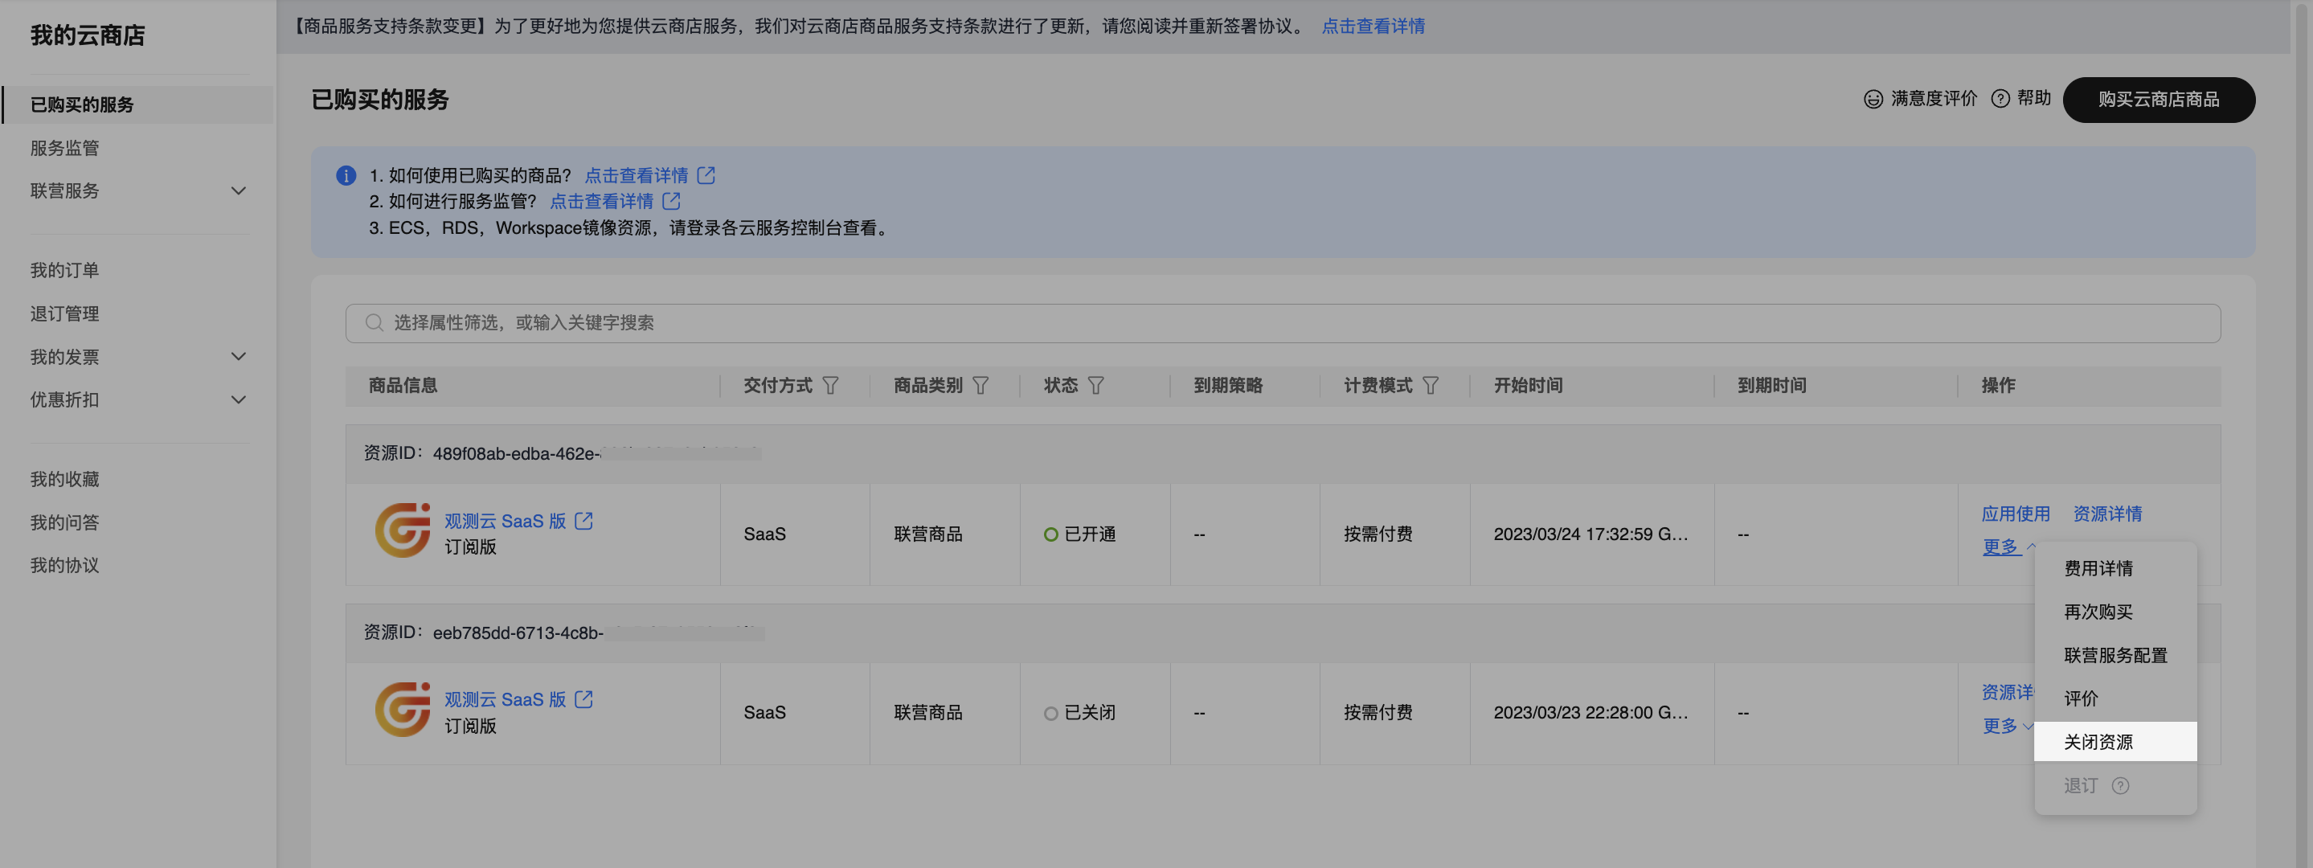The width and height of the screenshot is (2313, 868).
Task: Click 商品信息 column header
Action: click(x=403, y=385)
